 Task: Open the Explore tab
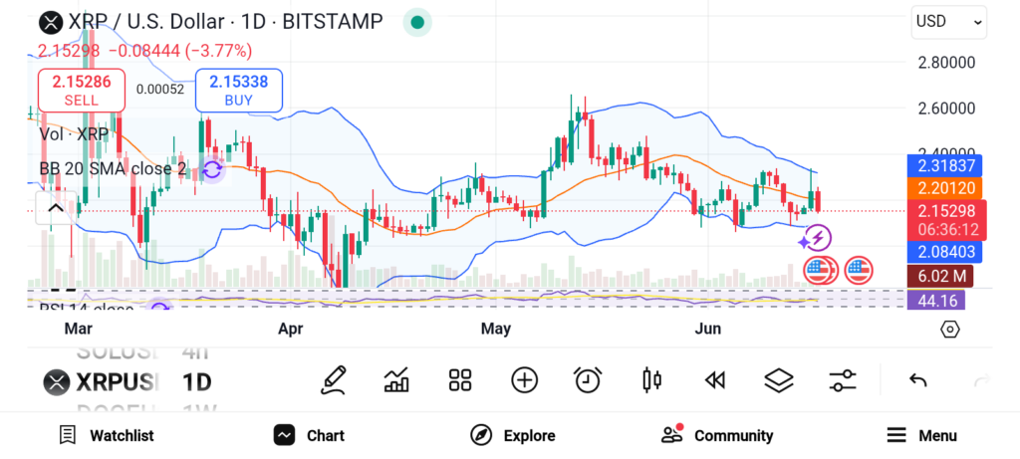click(x=513, y=435)
